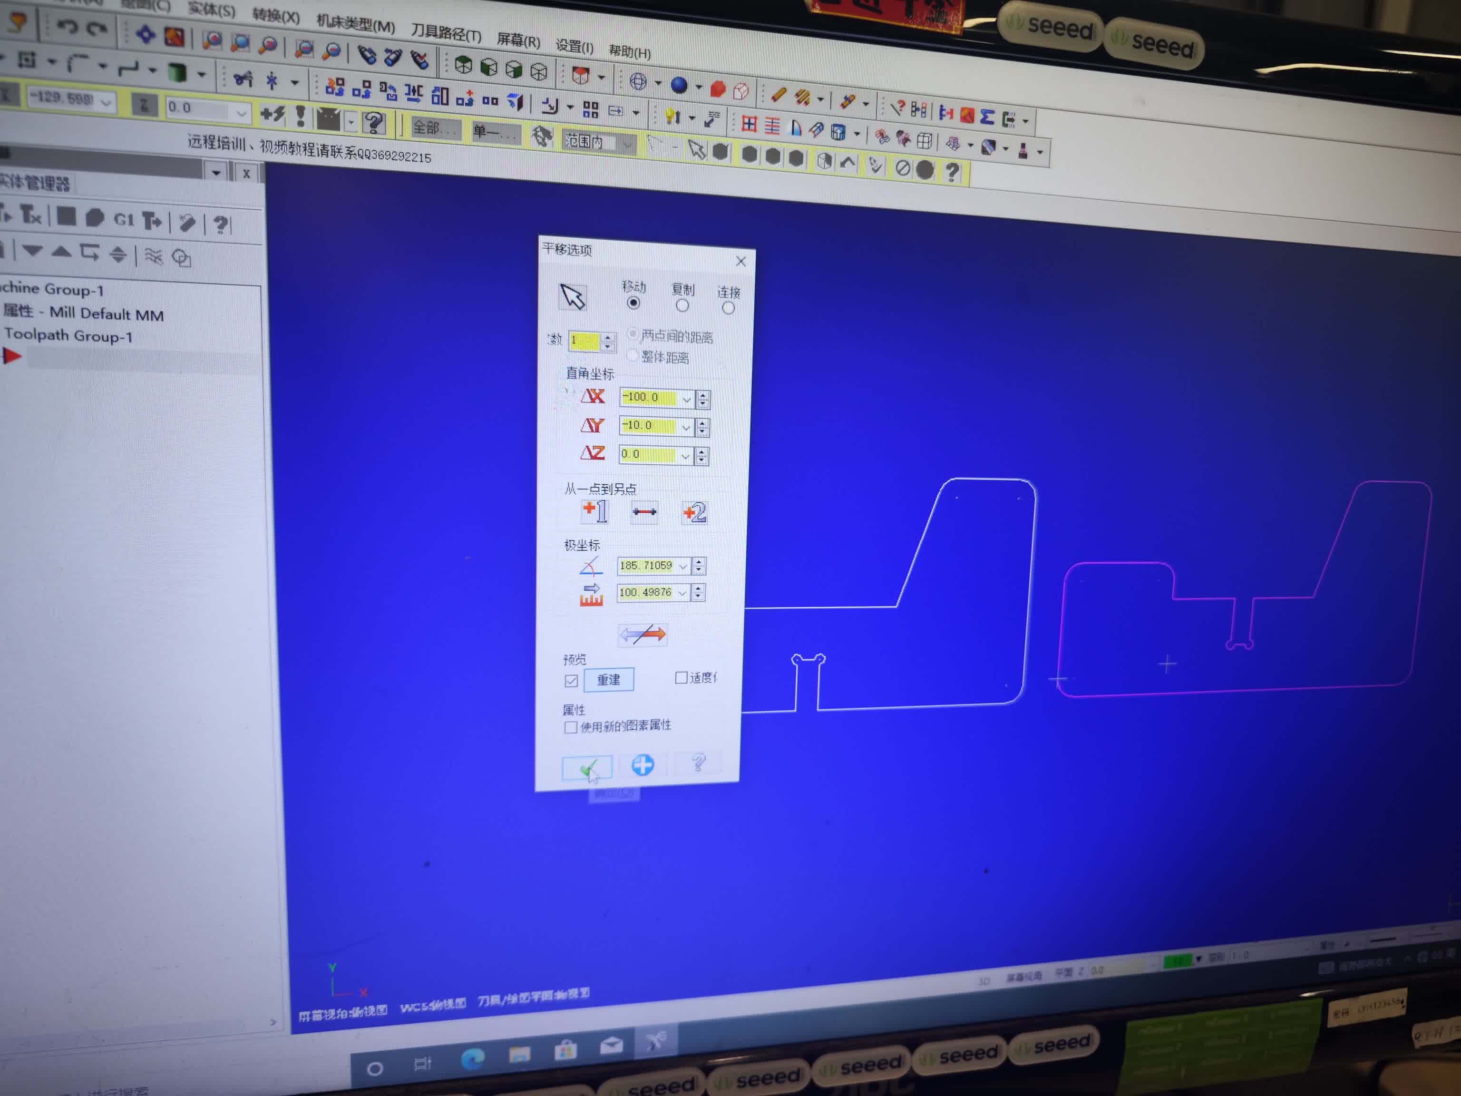
Task: Click the no-entry circle icon on the selection bar
Action: click(x=902, y=168)
